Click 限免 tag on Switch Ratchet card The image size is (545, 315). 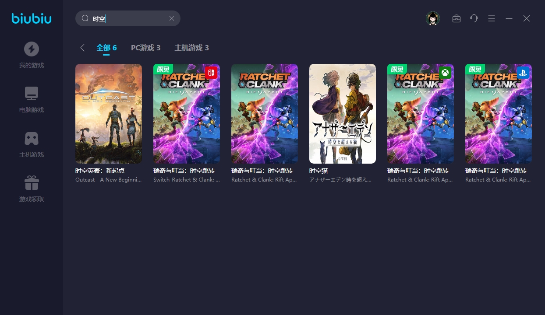163,69
